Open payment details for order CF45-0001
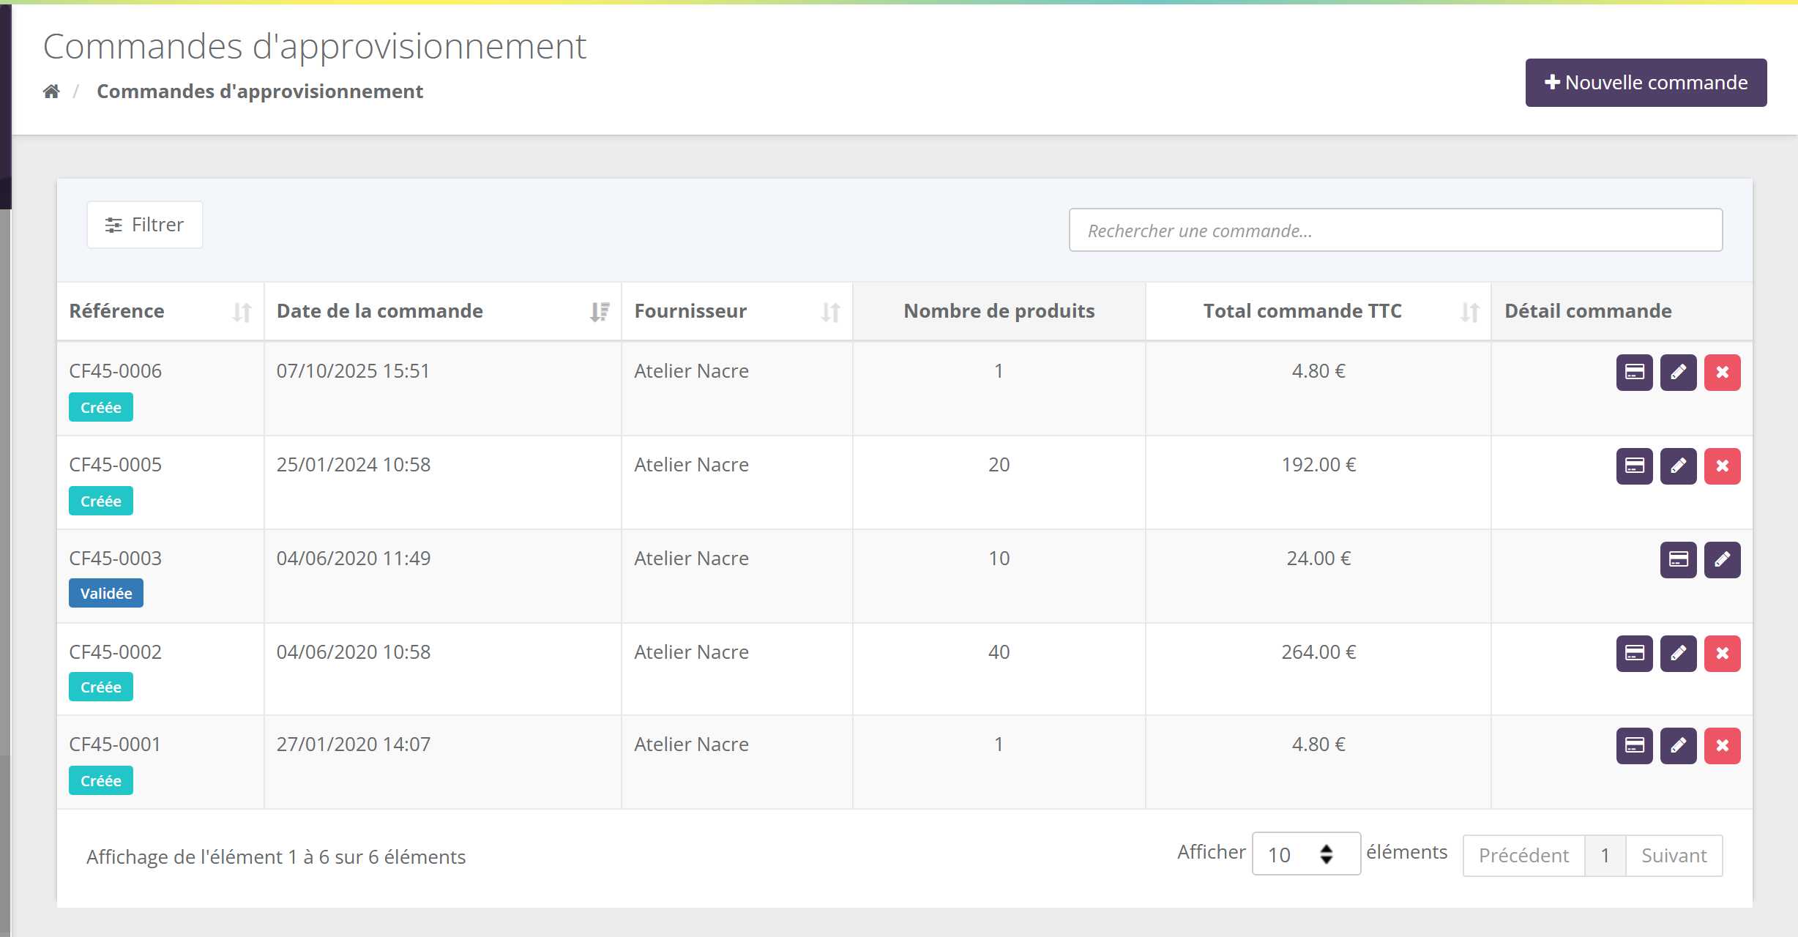This screenshot has height=937, width=1798. (1634, 746)
